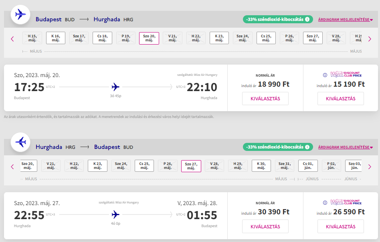Click the outbound flight airplane logo circle
The height and width of the screenshot is (242, 380).
pyautogui.click(x=20, y=14)
